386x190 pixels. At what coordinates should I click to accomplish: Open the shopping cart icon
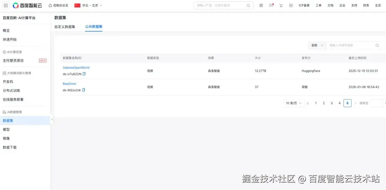(x=281, y=5)
